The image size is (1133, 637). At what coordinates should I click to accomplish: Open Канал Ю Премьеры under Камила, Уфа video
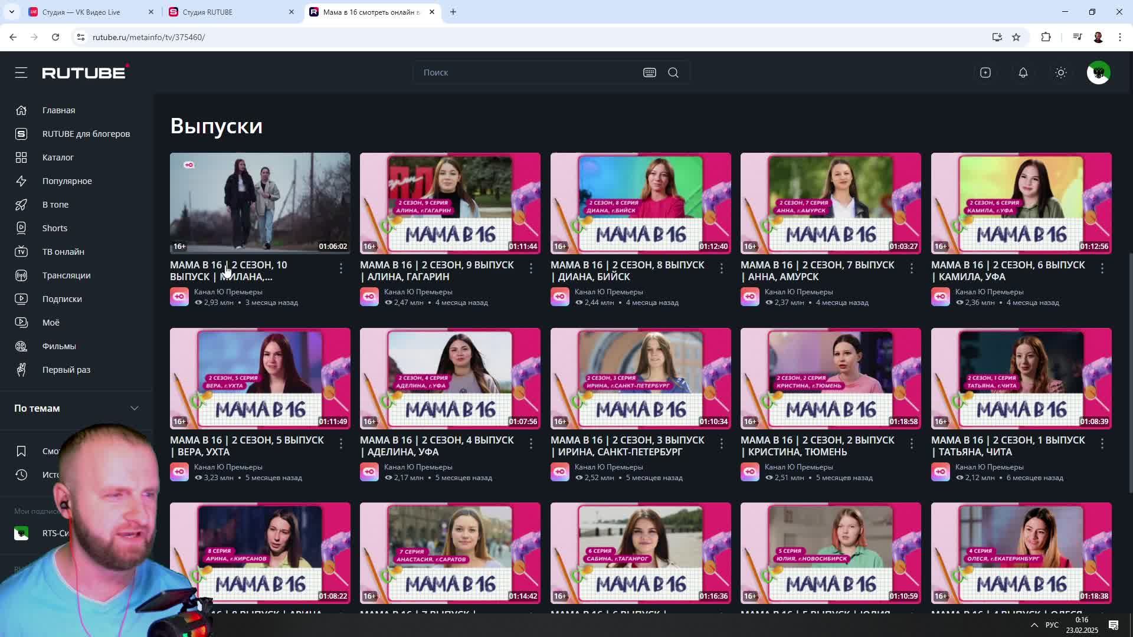click(x=989, y=292)
